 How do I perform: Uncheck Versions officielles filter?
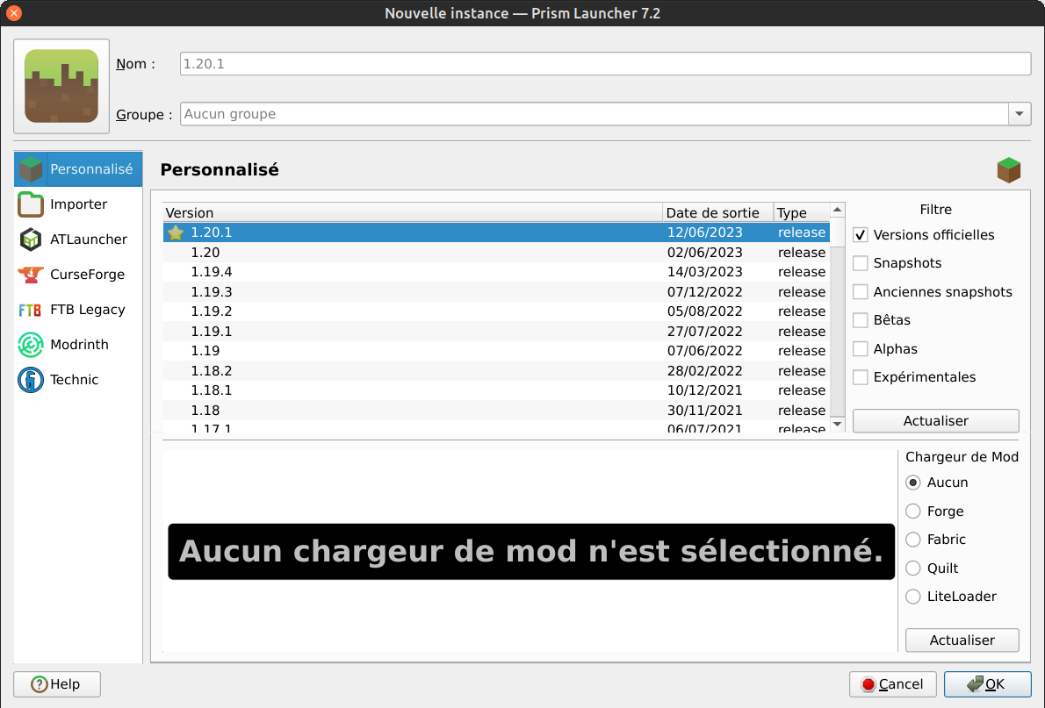pyautogui.click(x=861, y=235)
